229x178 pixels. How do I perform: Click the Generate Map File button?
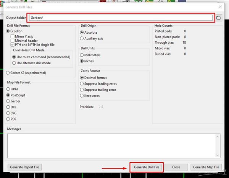pos(206,167)
